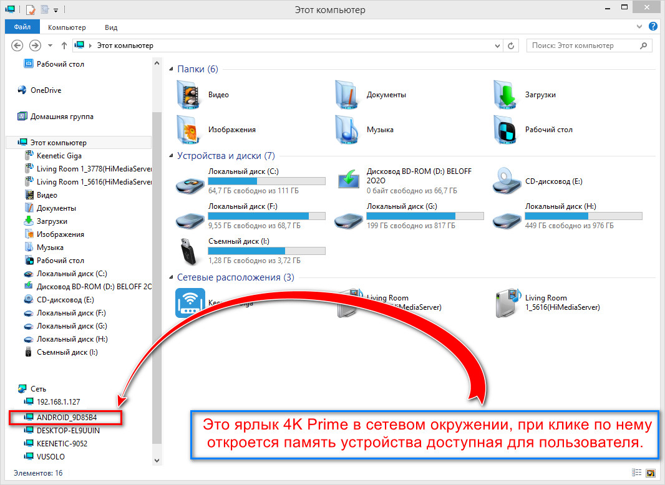Switch to details view in status bar
Image resolution: width=665 pixels, height=485 pixels.
(x=636, y=473)
